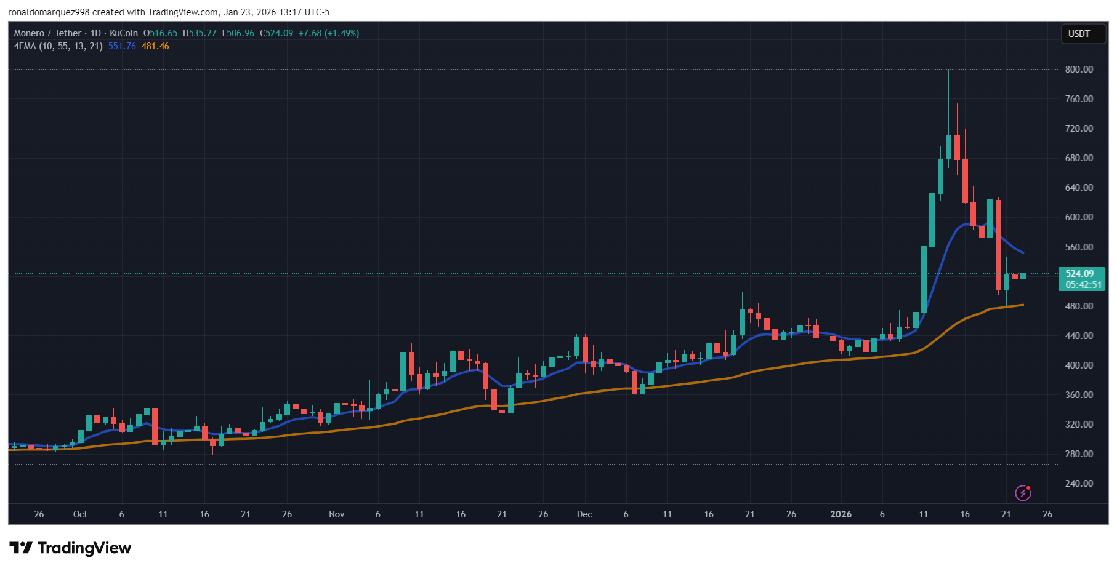
Task: Click the 240.00 price axis label
Action: [1079, 484]
